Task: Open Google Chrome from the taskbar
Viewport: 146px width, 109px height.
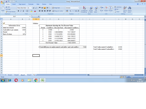Action: 36,80
